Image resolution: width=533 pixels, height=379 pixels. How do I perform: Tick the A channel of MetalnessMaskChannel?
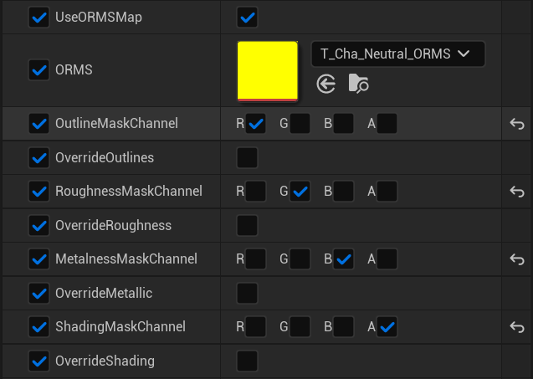point(387,259)
